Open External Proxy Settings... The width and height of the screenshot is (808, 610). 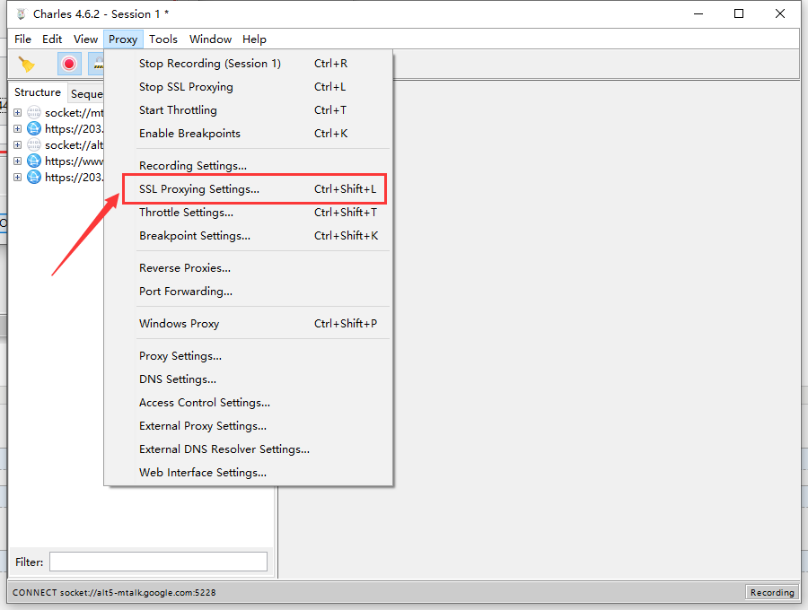[249, 426]
